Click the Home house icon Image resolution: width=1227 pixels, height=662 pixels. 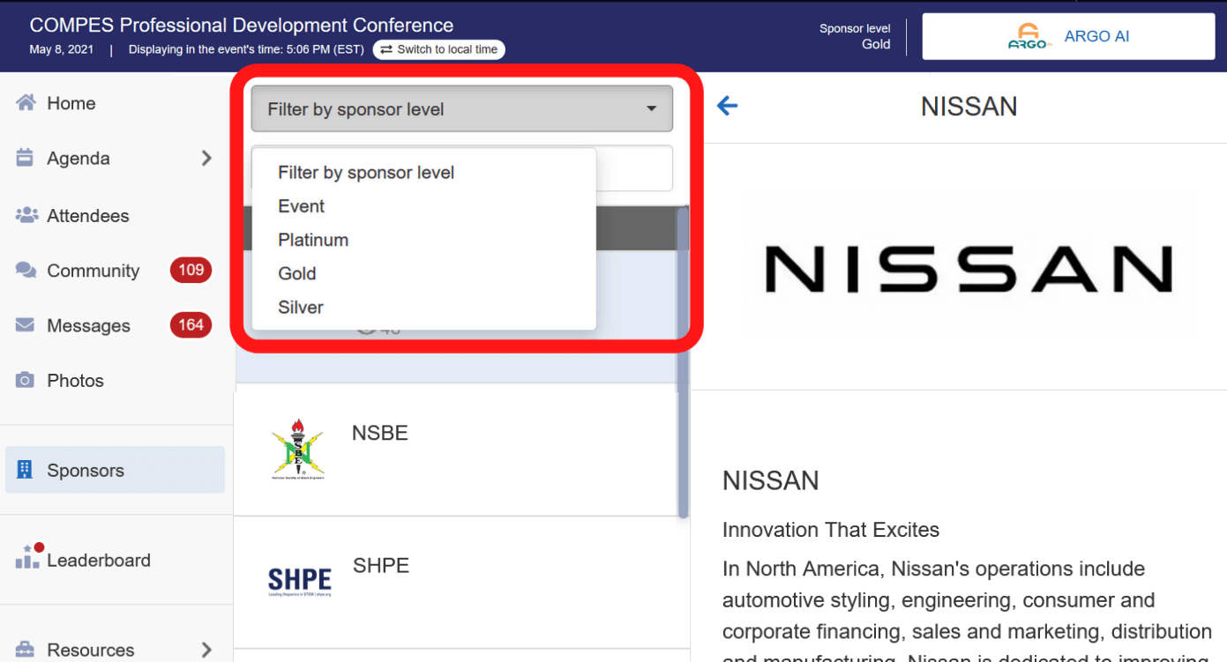click(26, 103)
